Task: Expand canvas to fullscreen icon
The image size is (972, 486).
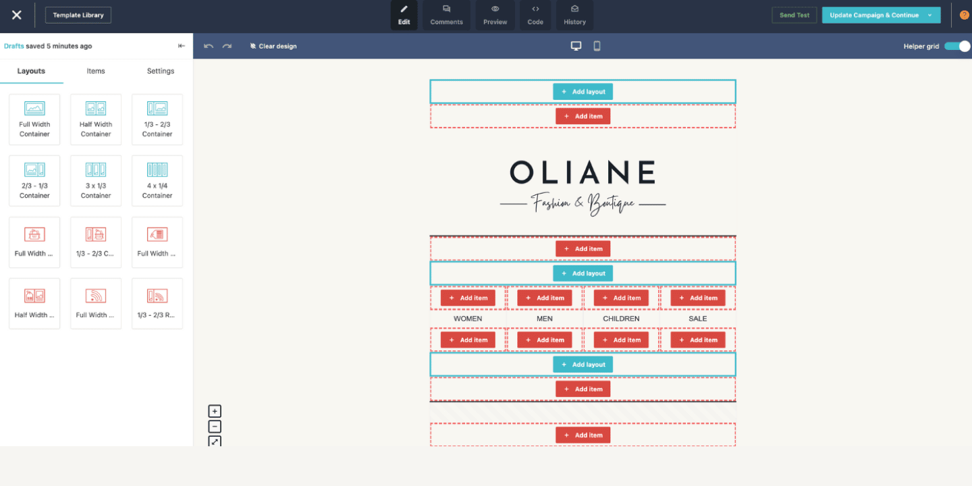Action: point(214,441)
